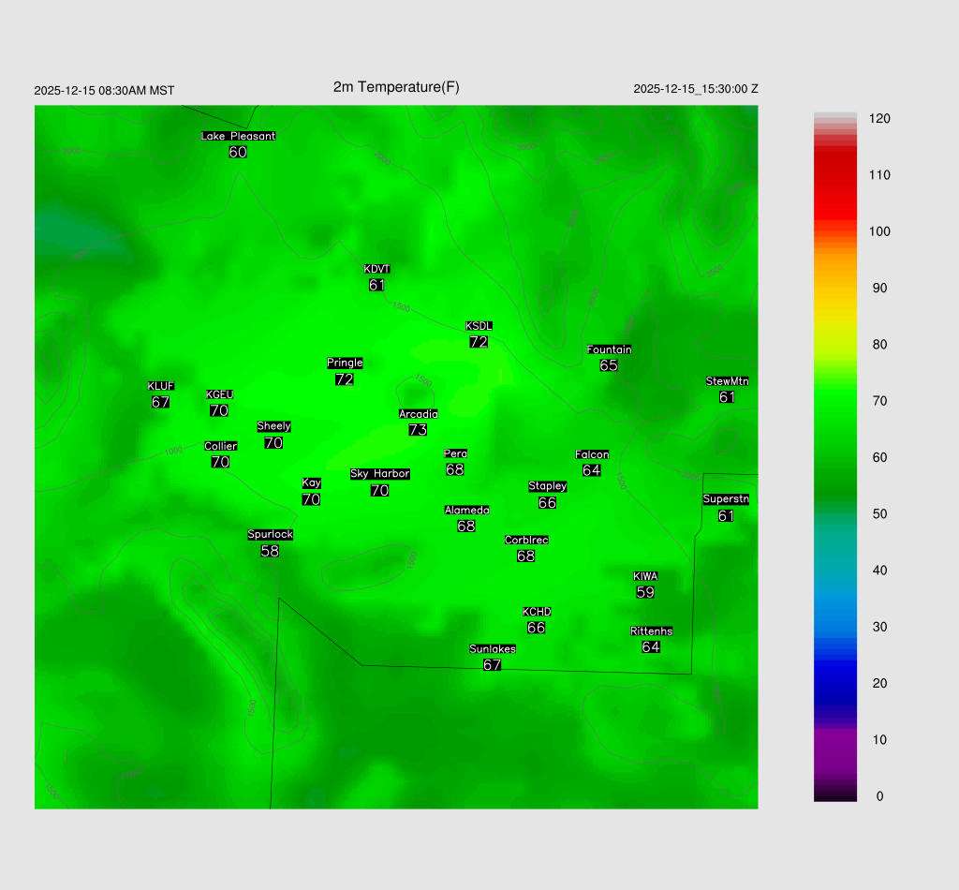This screenshot has width=959, height=890.
Task: Click the 2m Temperature(F) chart title
Action: point(396,87)
